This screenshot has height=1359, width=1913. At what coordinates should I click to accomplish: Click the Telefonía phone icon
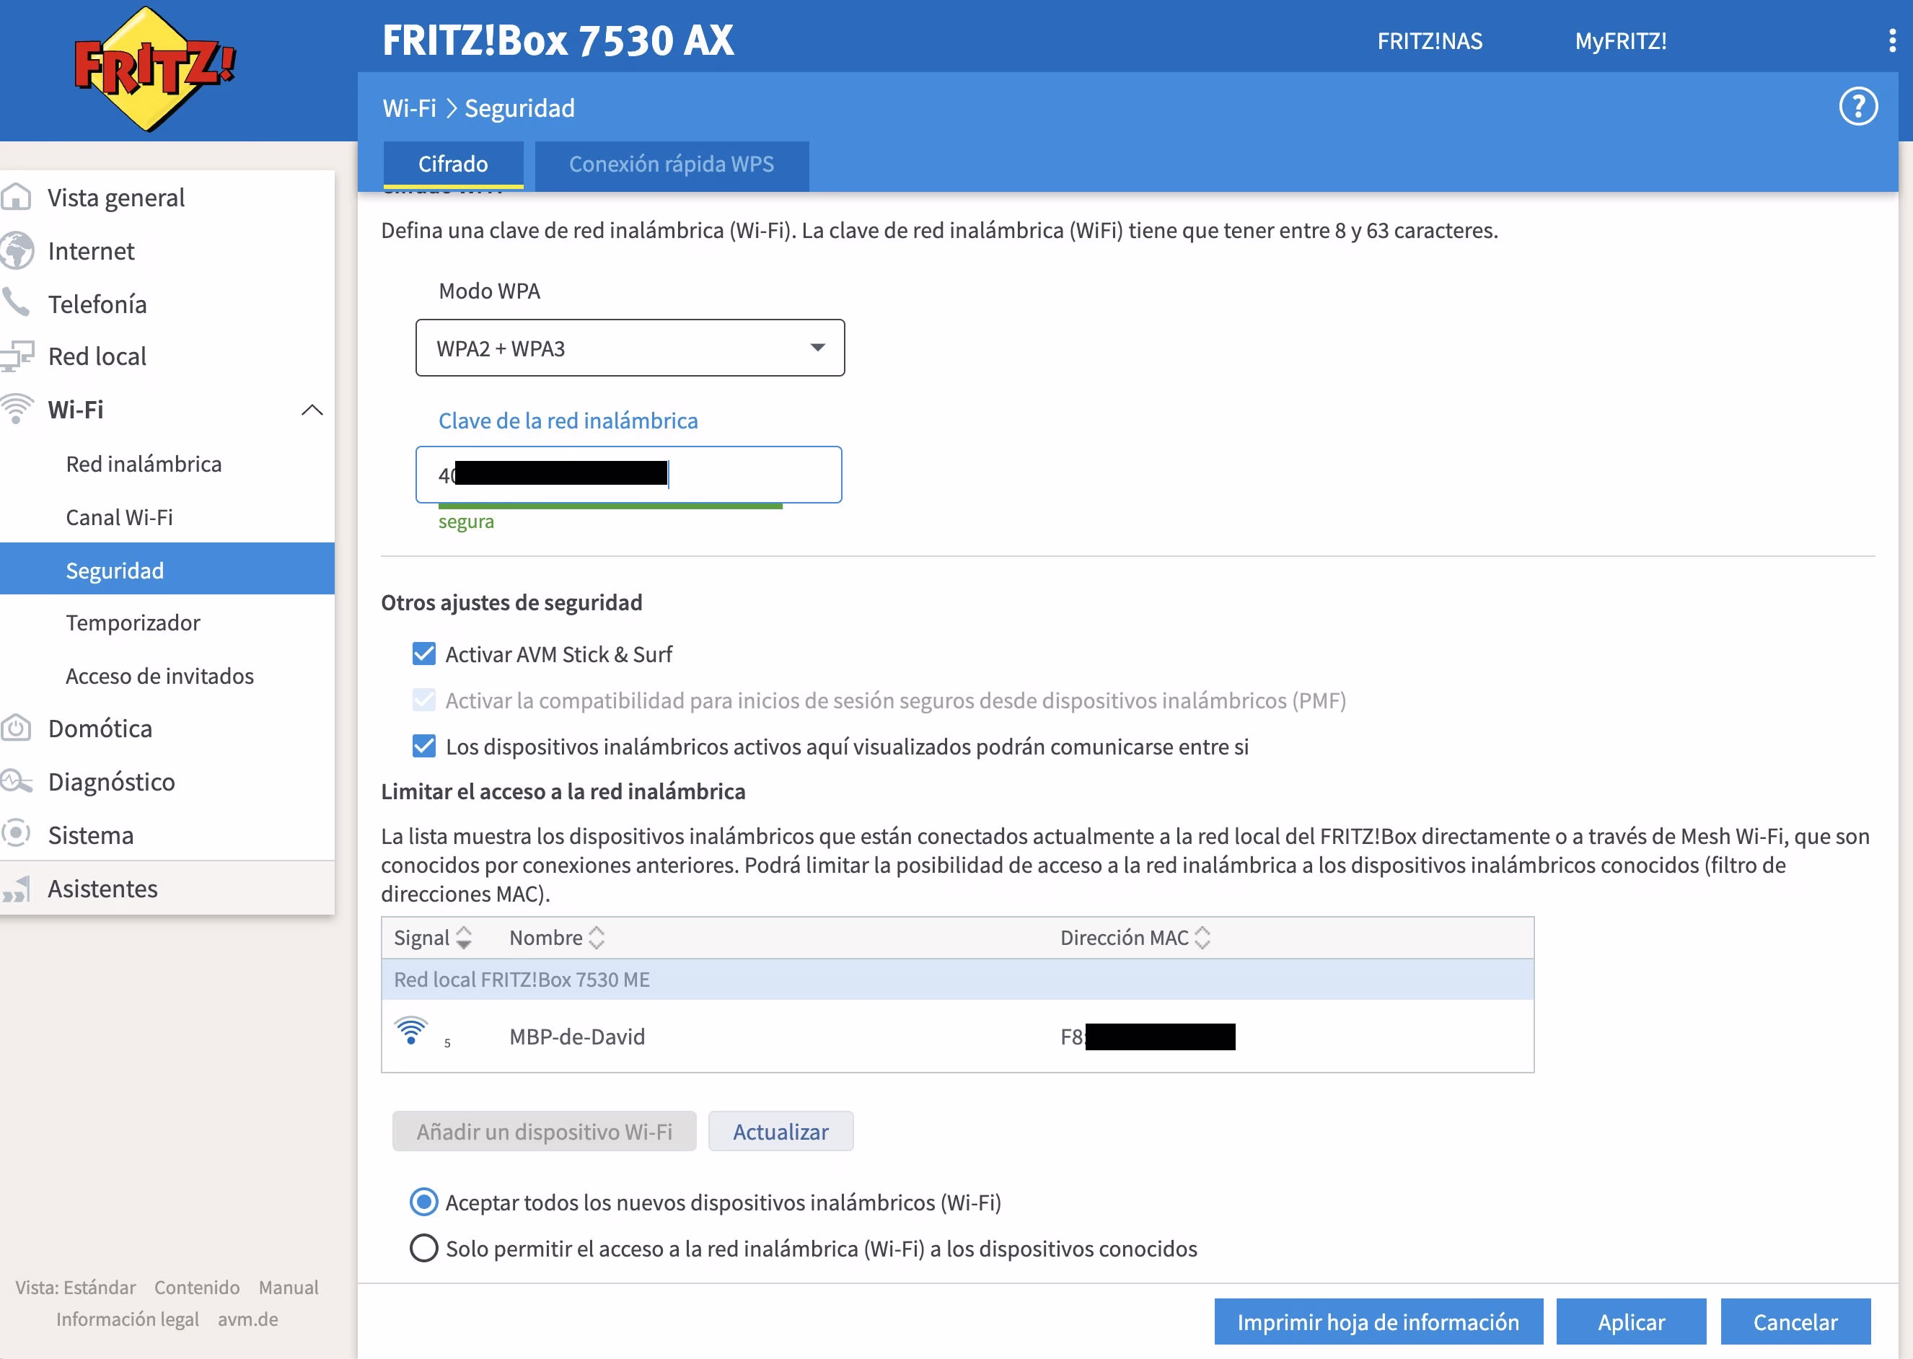pos(16,303)
